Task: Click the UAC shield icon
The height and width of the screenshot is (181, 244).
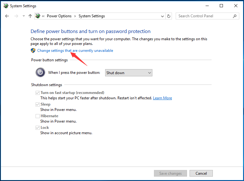Action: click(33, 51)
